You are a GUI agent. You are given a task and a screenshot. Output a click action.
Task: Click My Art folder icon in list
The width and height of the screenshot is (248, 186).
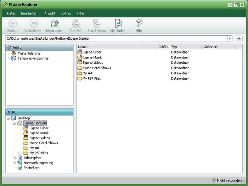80,73
